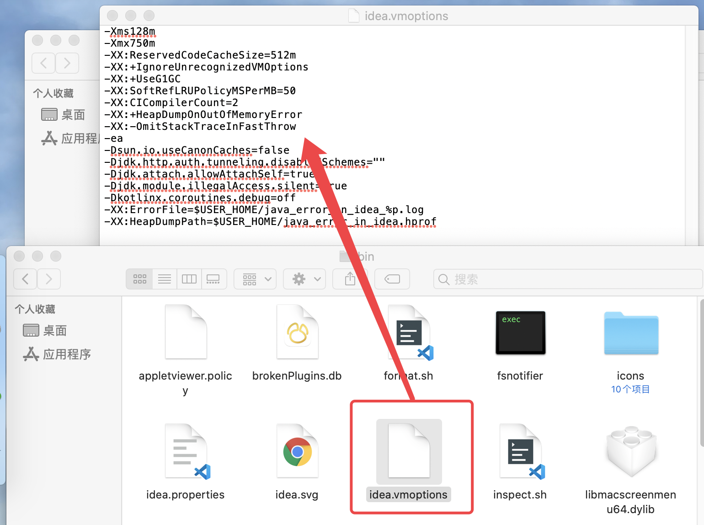Select the inspect.sh script icon
Screen dimensions: 704x525
coord(522,451)
